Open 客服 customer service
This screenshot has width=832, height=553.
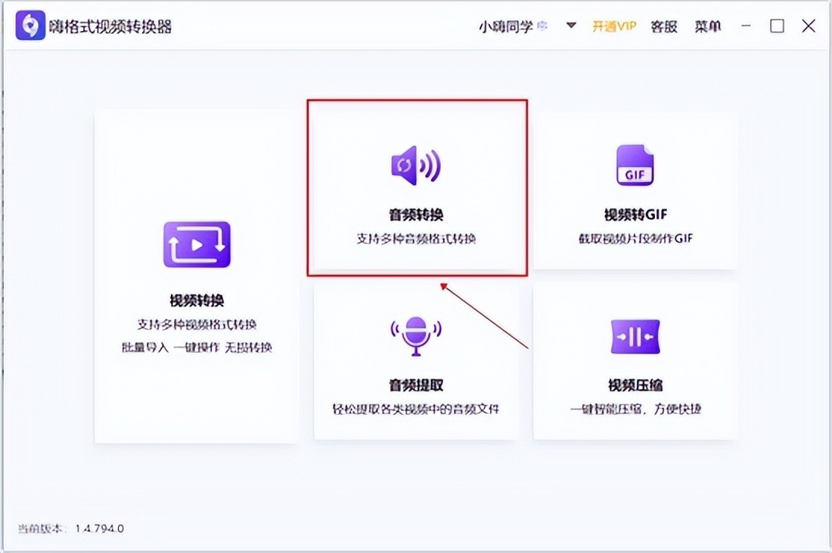[664, 26]
